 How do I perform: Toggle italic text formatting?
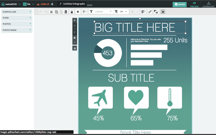point(137,12)
